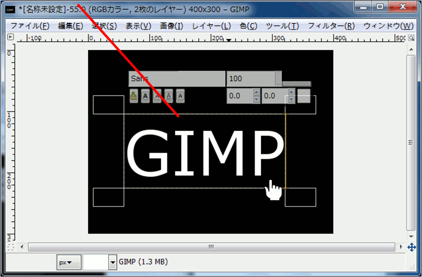The image size is (422, 277).
Task: Open the px unit dropdown
Action: 69,262
